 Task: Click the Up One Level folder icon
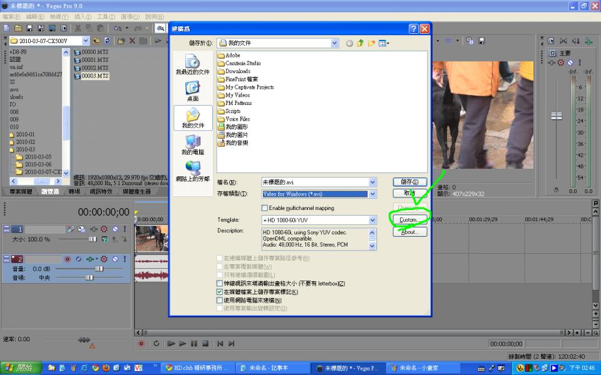(x=360, y=43)
